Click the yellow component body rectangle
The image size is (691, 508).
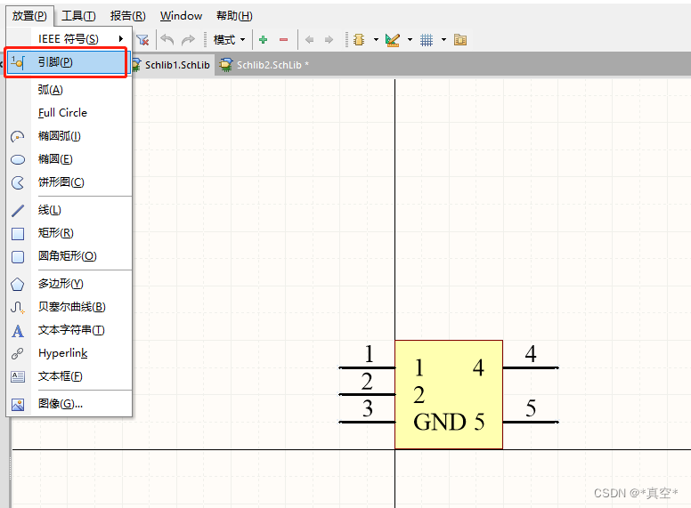coord(449,394)
